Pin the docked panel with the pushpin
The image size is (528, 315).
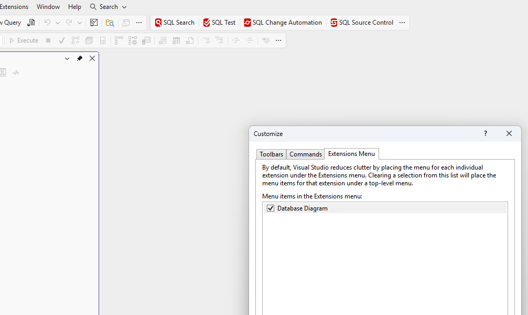coord(80,58)
